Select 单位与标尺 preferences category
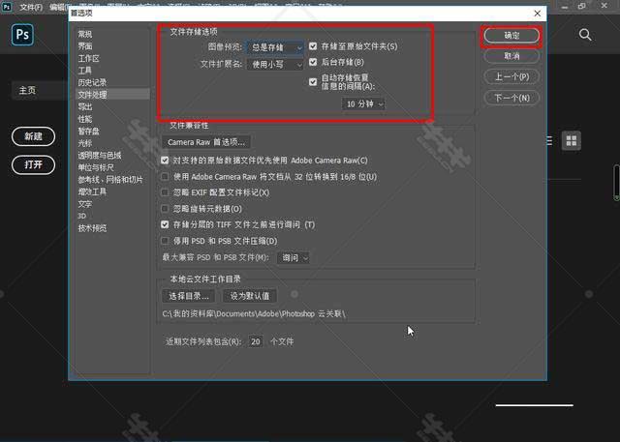The height and width of the screenshot is (442, 620). pos(96,167)
